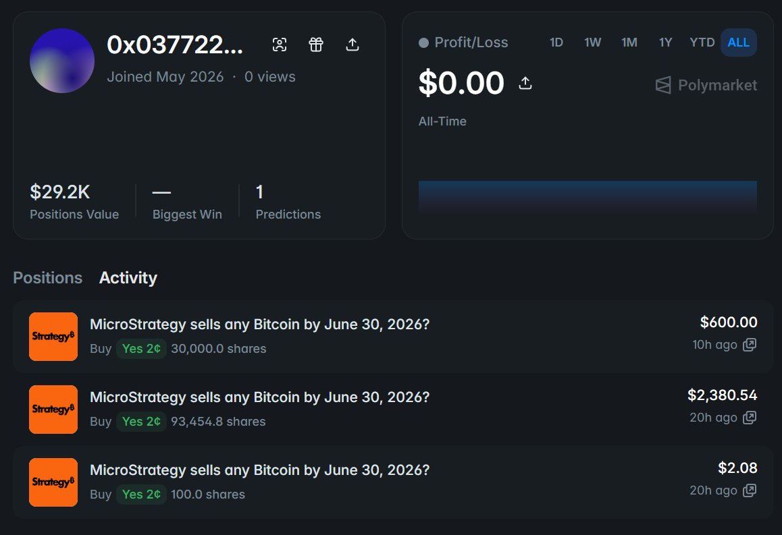This screenshot has width=782, height=535.
Task: Click the Strategy logo on the 30,000.0 shares row
Action: click(x=53, y=337)
